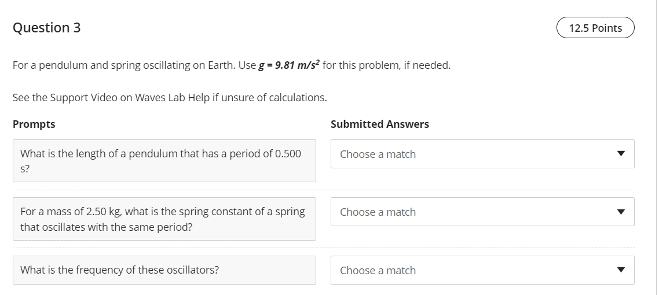Select the pendulum length prompt box
Image resolution: width=659 pixels, height=295 pixels.
click(x=164, y=161)
